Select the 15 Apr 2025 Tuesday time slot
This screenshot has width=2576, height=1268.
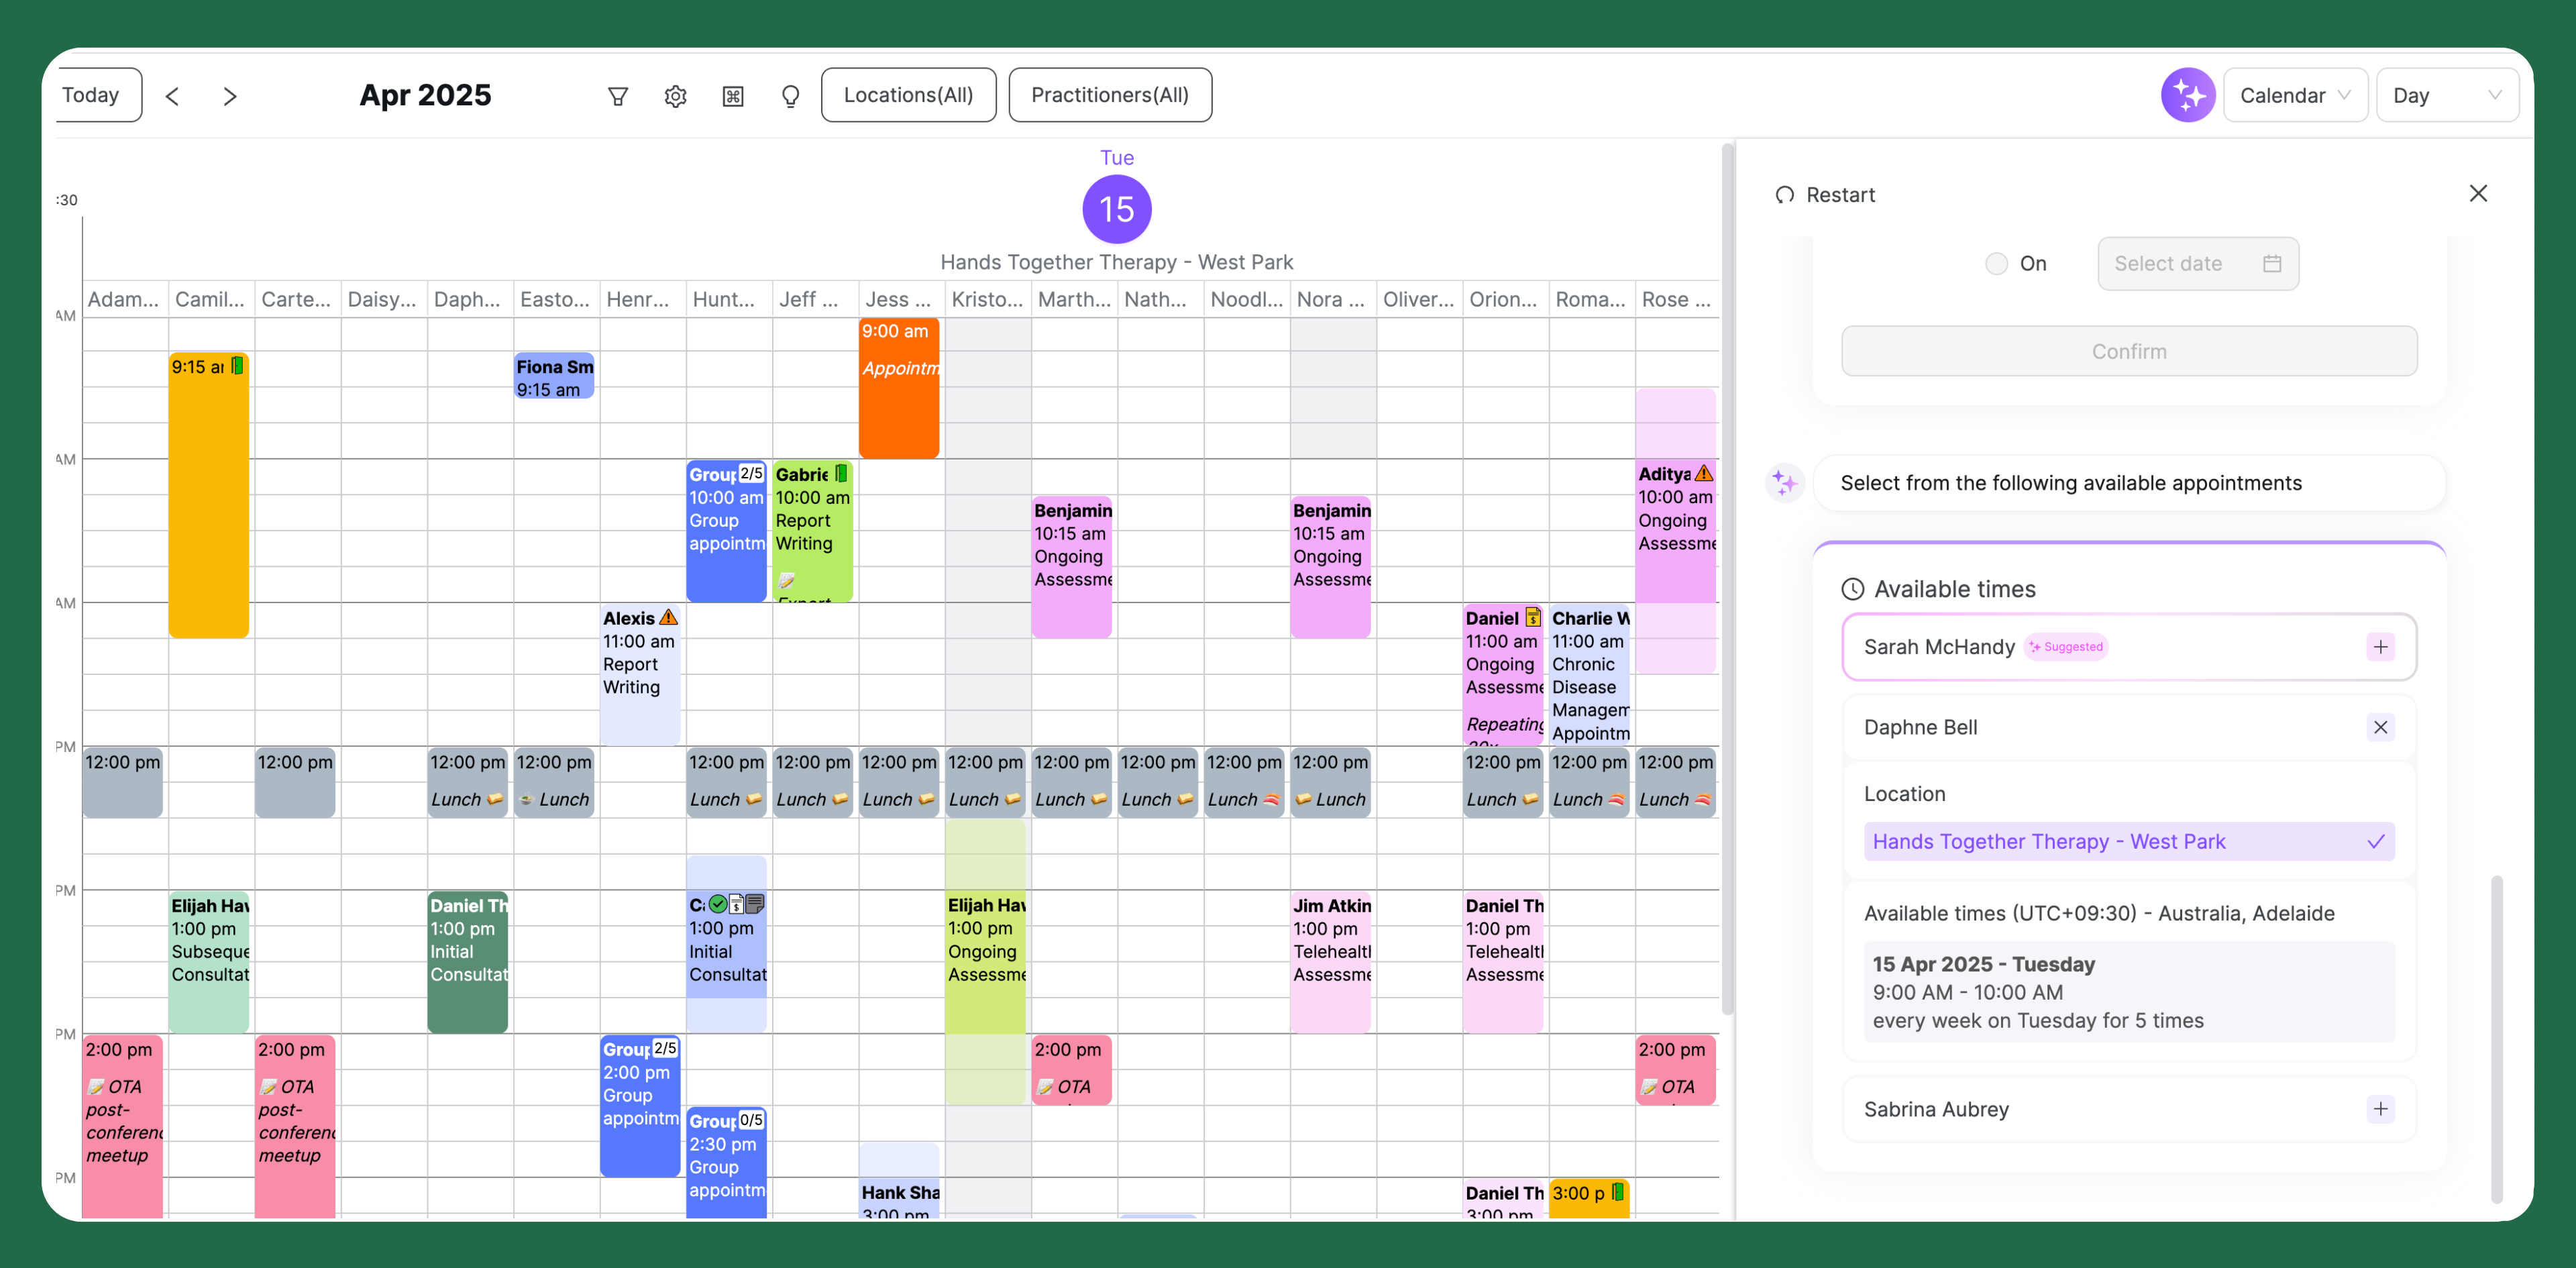pos(2129,992)
